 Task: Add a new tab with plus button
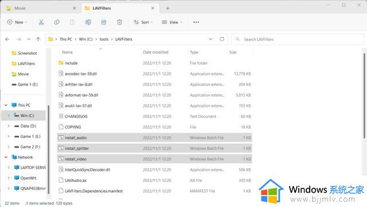pos(167,9)
